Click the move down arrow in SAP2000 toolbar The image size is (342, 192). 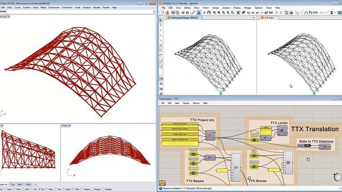pyautogui.click(x=281, y=13)
